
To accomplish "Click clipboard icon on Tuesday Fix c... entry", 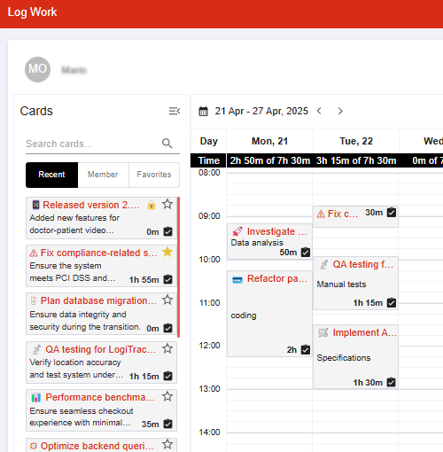I will (x=392, y=212).
